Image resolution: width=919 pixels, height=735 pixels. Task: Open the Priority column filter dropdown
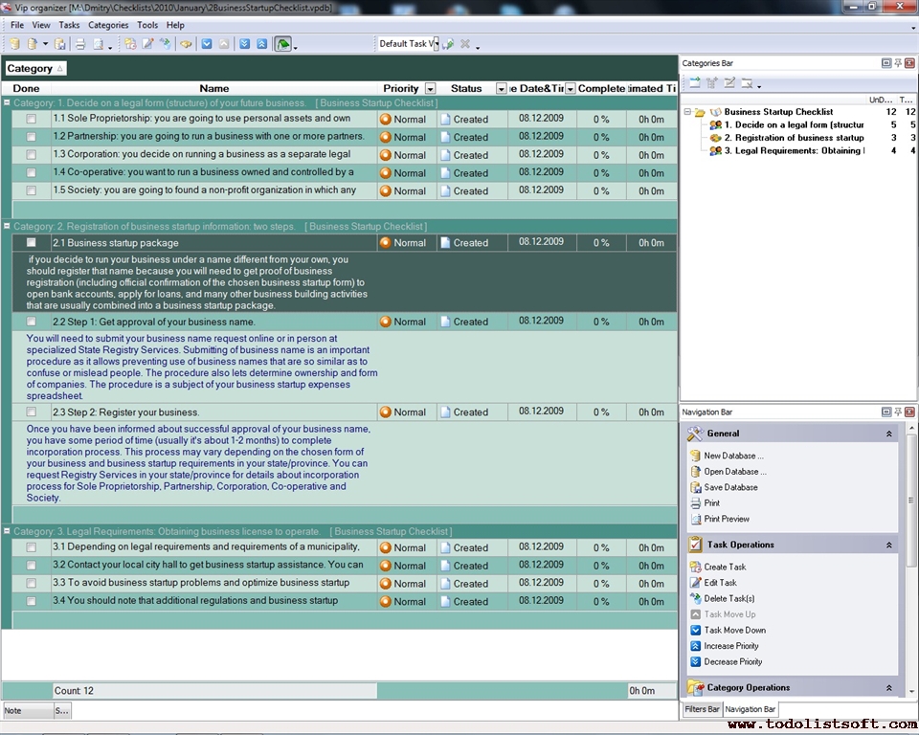(x=430, y=89)
